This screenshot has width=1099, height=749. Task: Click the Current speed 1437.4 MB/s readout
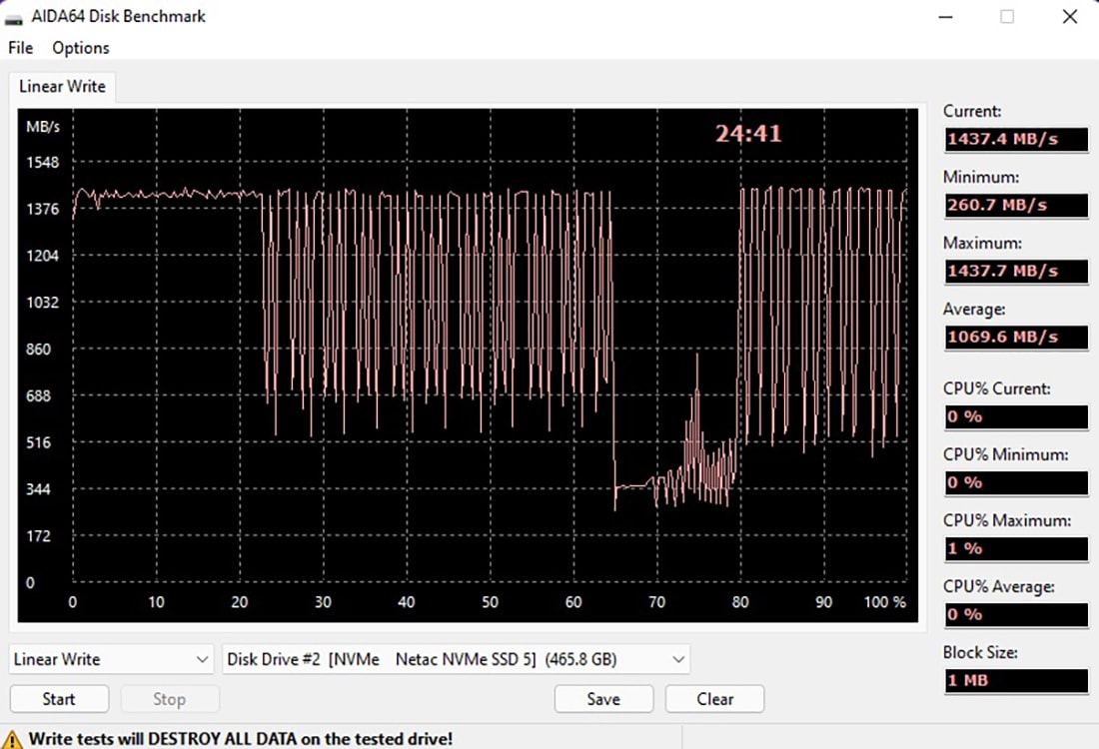tap(1016, 139)
